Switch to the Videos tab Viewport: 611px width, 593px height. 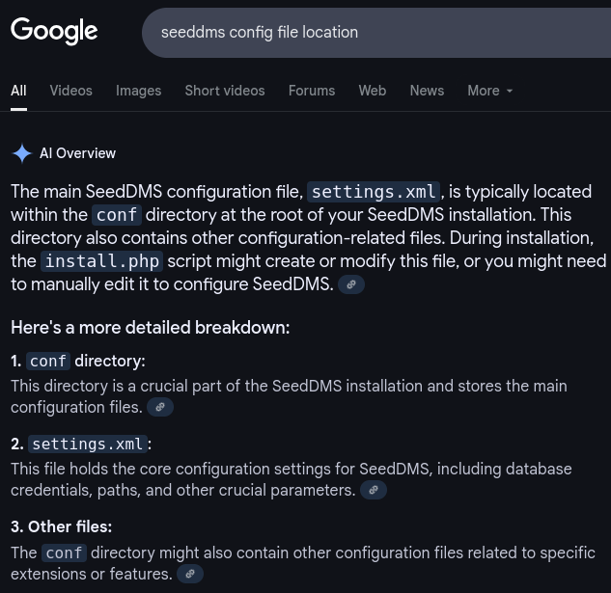70,91
